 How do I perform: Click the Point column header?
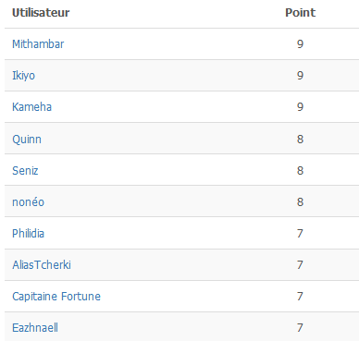300,13
